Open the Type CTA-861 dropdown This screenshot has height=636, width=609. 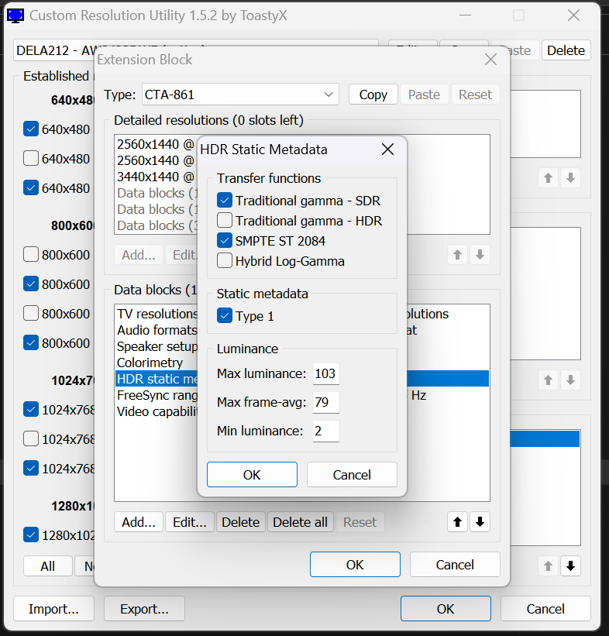[x=240, y=95]
